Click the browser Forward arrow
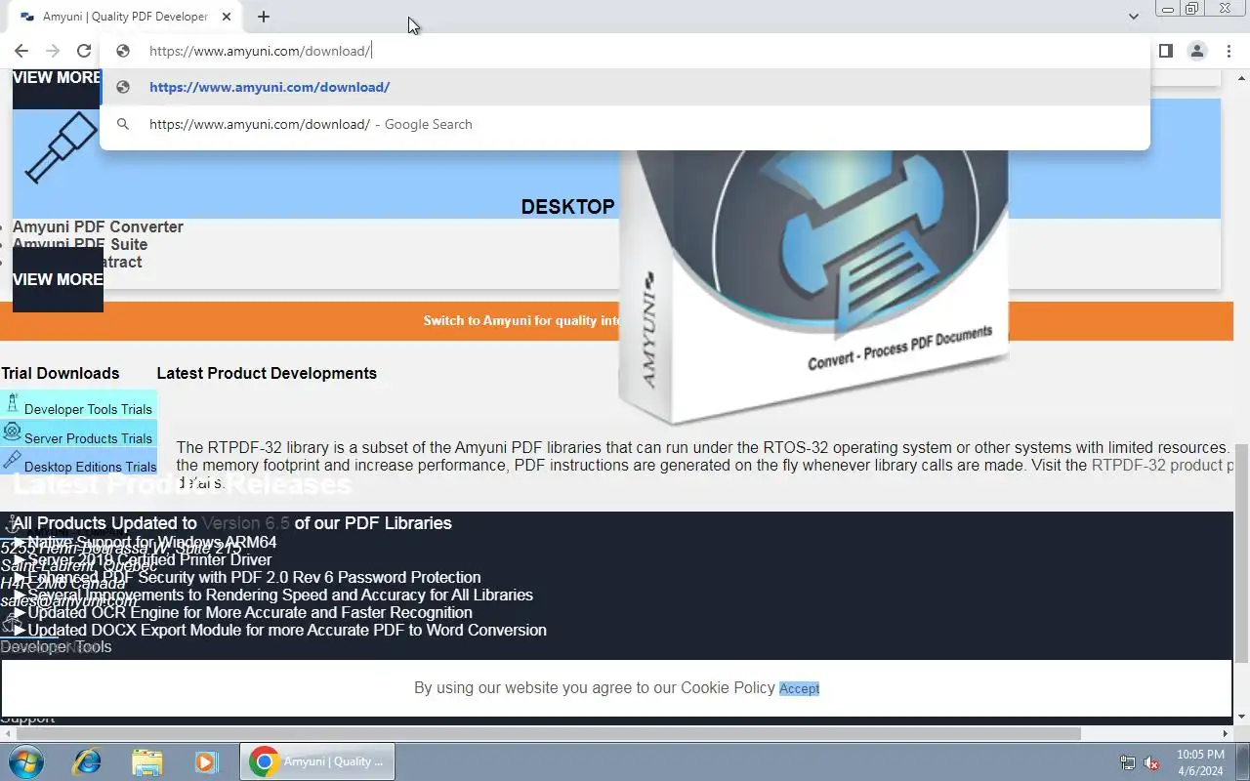 53,51
